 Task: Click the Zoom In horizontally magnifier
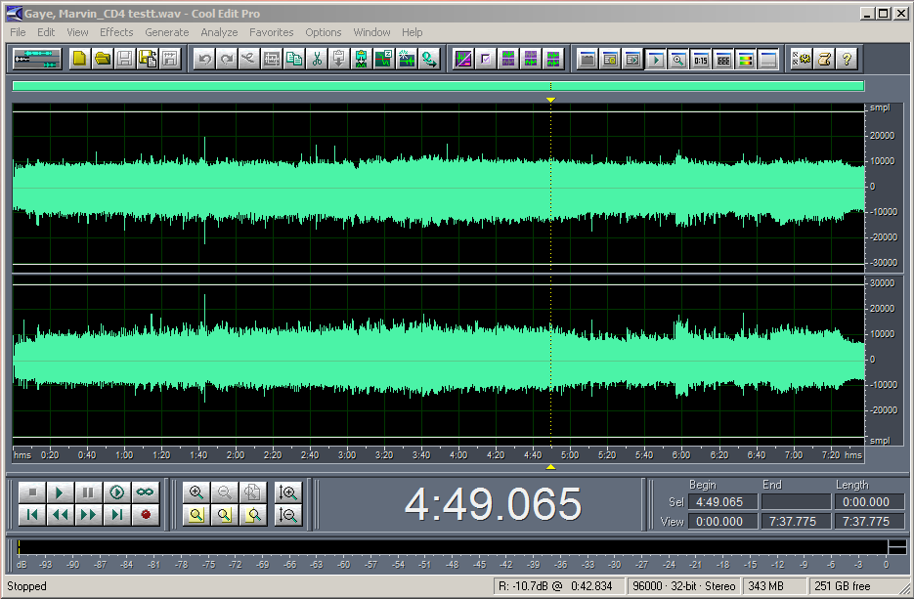pos(196,492)
